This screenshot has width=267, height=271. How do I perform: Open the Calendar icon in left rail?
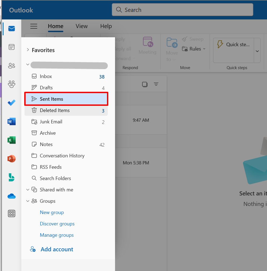coord(11,47)
